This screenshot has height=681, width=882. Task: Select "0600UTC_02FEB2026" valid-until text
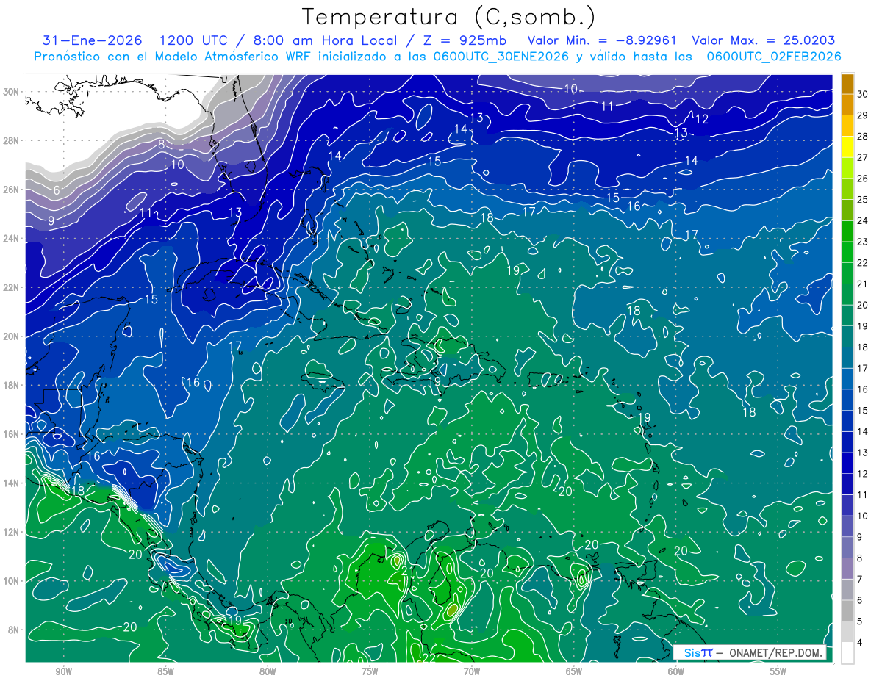pos(774,57)
